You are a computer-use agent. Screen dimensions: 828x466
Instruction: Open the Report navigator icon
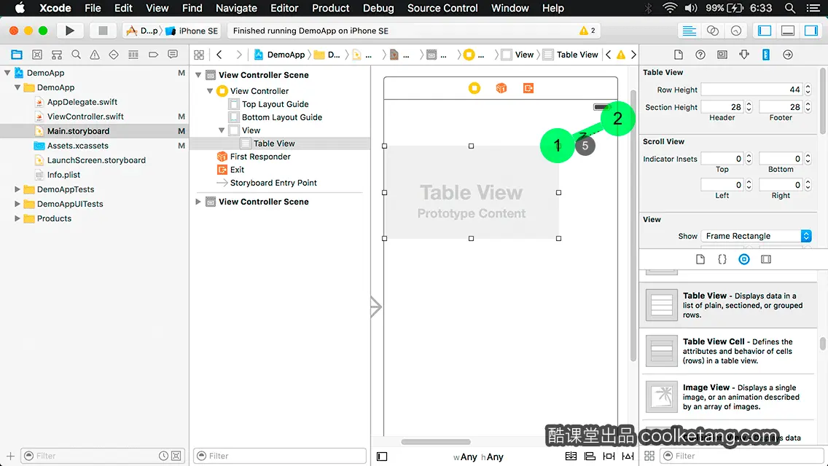[x=173, y=55]
